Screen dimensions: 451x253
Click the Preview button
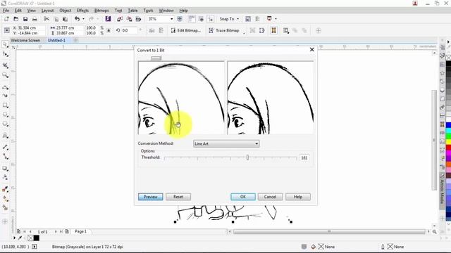150,197
